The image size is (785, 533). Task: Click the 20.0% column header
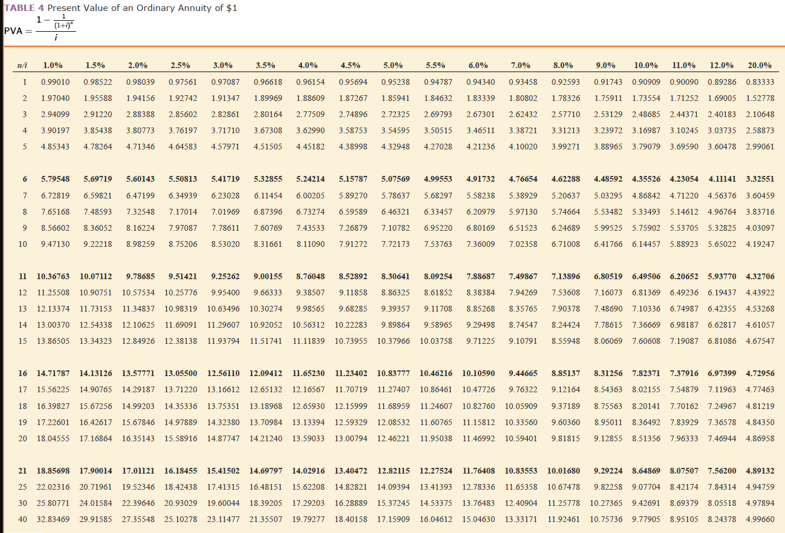point(760,65)
